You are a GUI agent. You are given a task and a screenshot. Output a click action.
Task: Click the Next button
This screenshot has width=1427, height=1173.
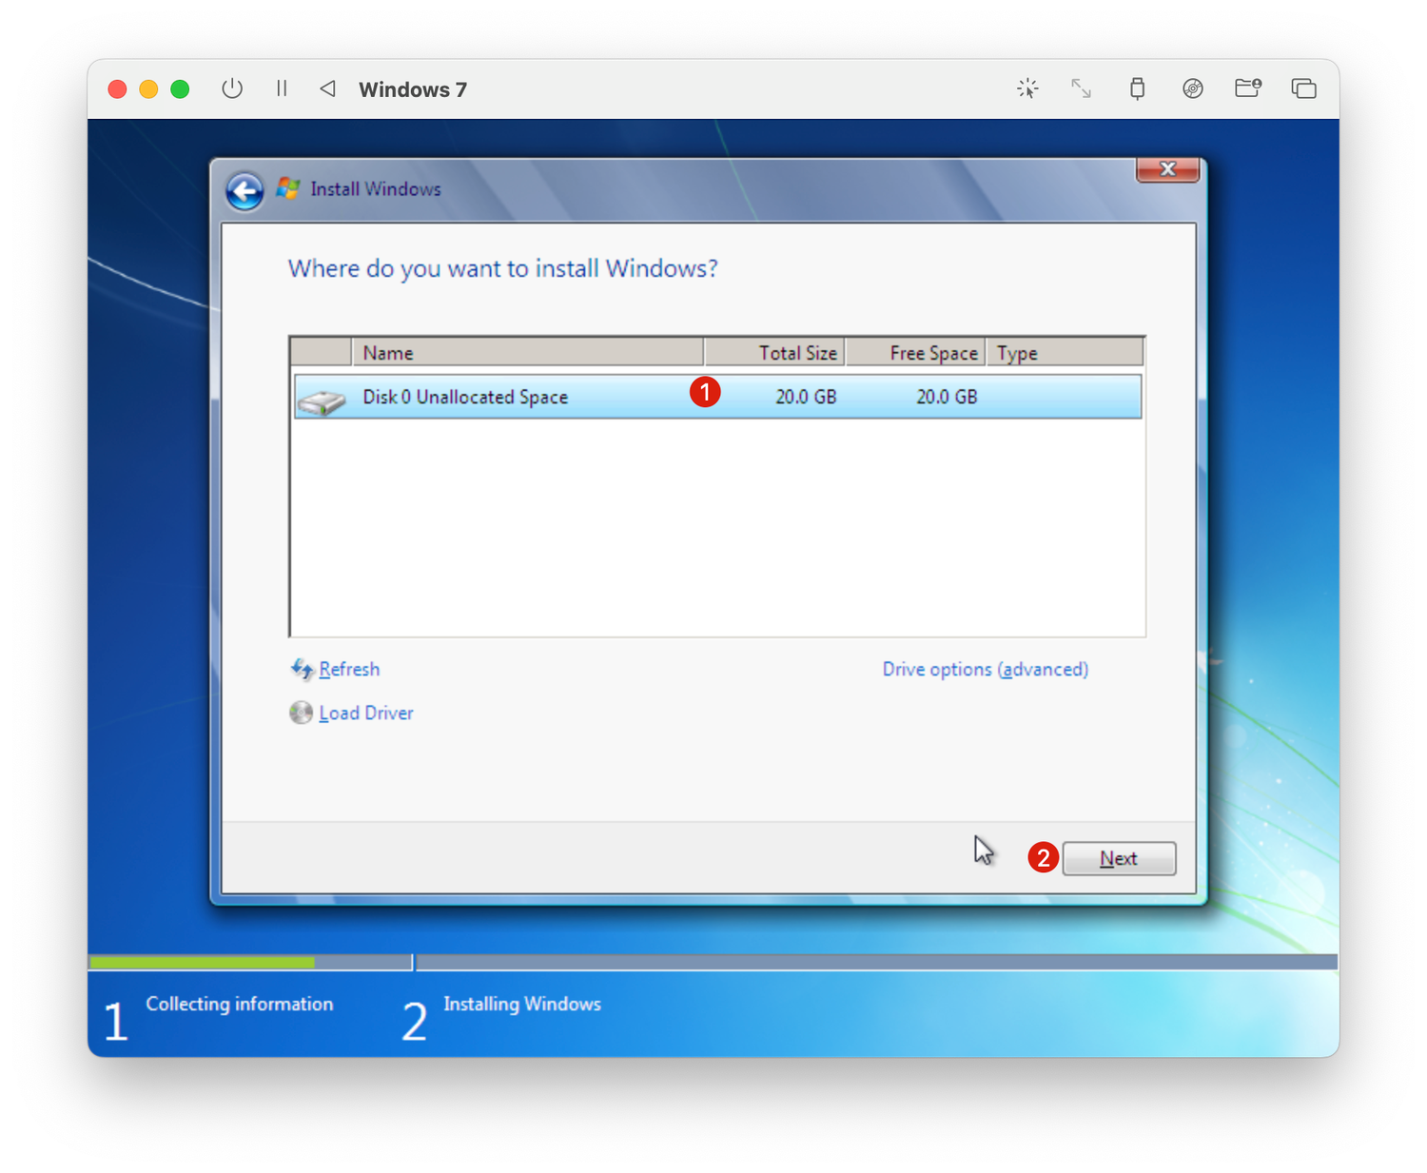1119,858
